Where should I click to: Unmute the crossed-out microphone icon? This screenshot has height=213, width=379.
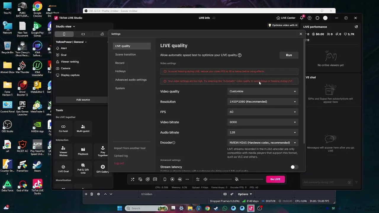point(237,179)
